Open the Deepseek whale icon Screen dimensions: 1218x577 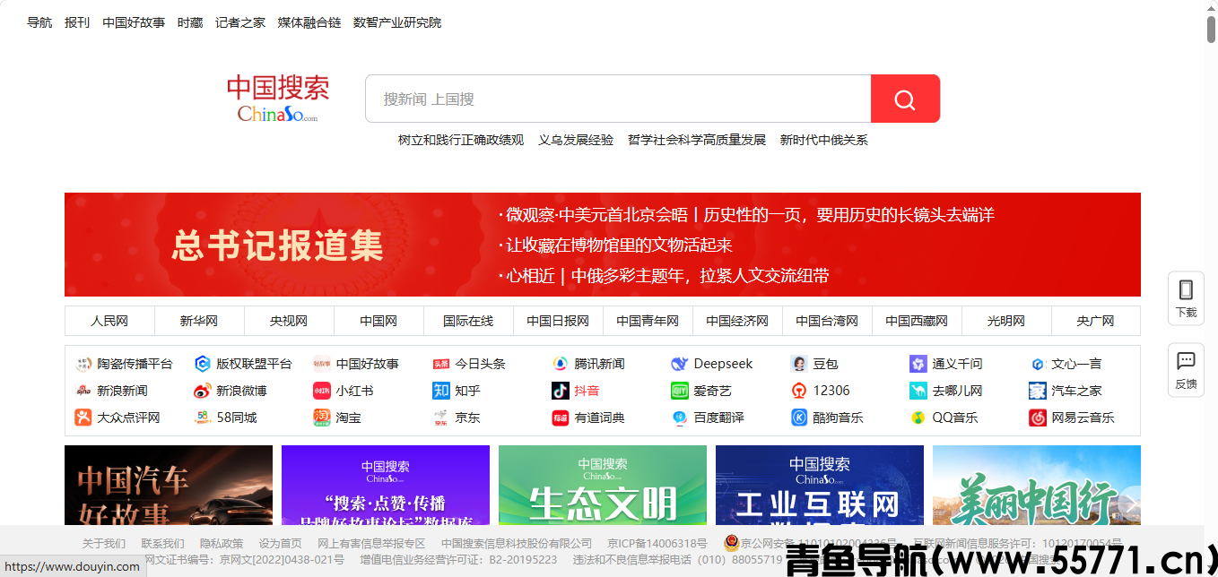(x=680, y=364)
